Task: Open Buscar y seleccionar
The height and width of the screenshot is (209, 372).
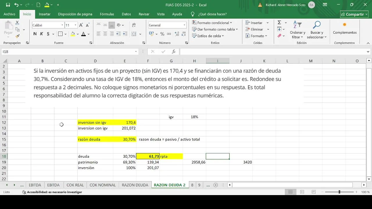Action: pos(316,30)
